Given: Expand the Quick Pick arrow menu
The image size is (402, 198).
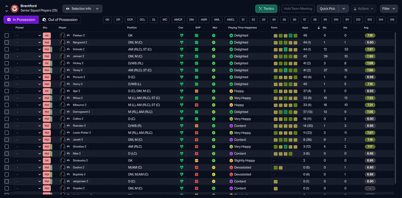Looking at the screenshot, I should (344, 9).
